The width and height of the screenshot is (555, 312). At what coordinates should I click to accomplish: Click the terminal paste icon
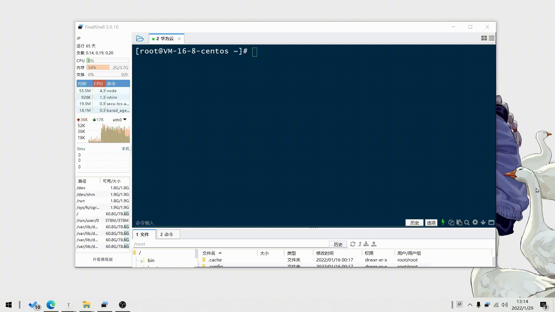click(459, 222)
